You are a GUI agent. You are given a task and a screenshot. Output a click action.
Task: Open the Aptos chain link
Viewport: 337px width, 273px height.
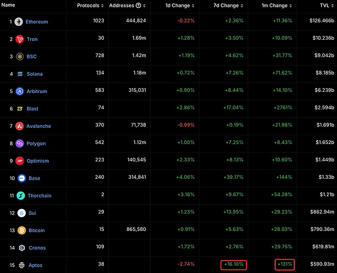[x=35, y=265]
